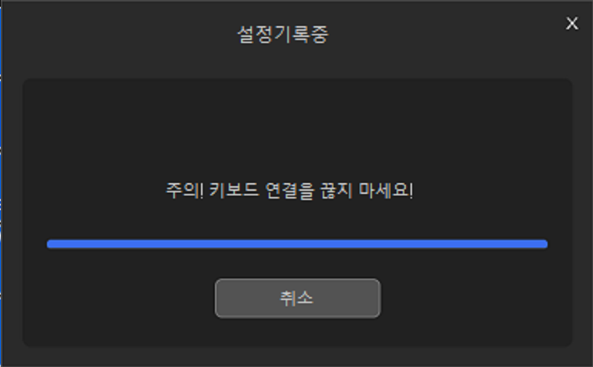Image resolution: width=593 pixels, height=367 pixels.
Task: Click the left end of progress bar
Action: 51,244
